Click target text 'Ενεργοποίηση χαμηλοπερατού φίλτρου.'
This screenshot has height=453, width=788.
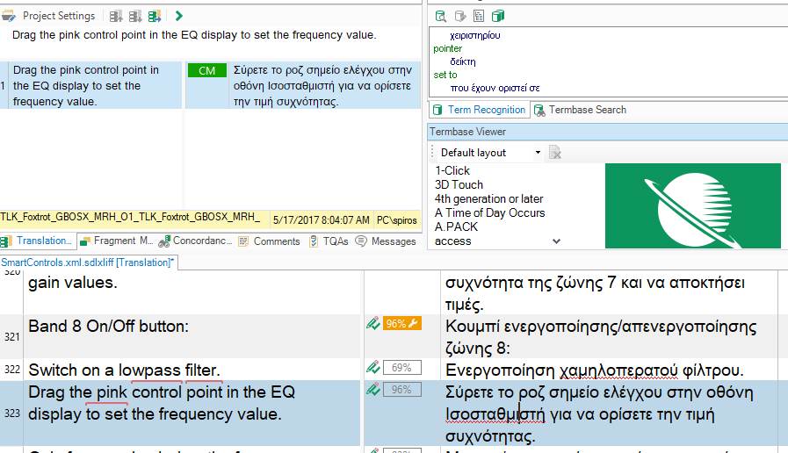pyautogui.click(x=595, y=370)
